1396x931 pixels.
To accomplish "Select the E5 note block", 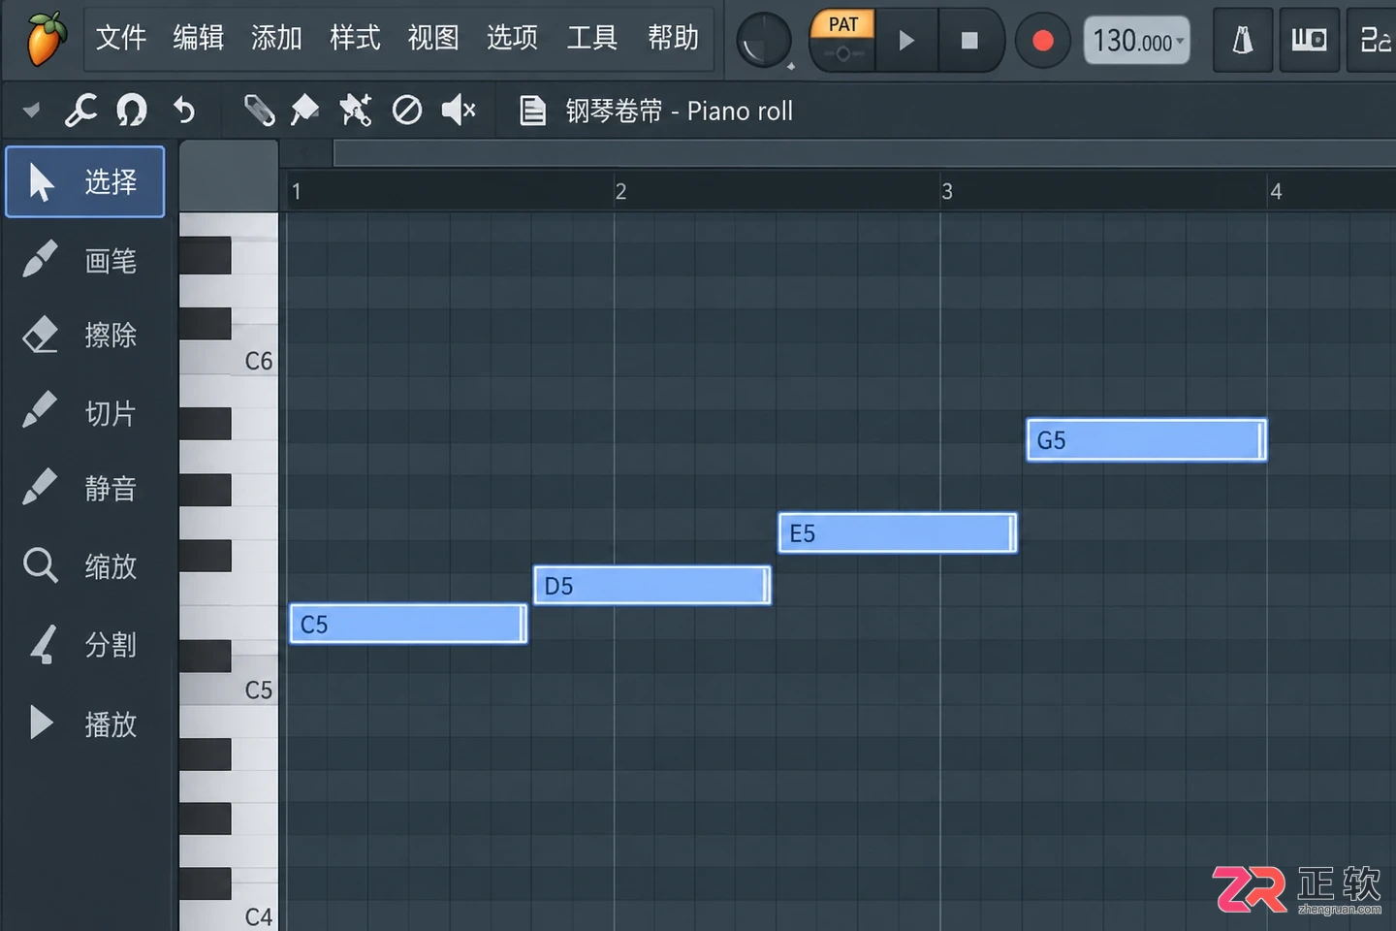I will [898, 533].
